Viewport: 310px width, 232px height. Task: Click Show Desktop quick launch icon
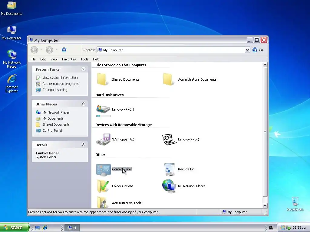coord(38,227)
